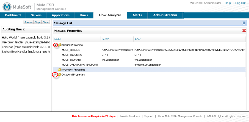Close the Message Properties panel with red X

pyautogui.click(x=244, y=31)
